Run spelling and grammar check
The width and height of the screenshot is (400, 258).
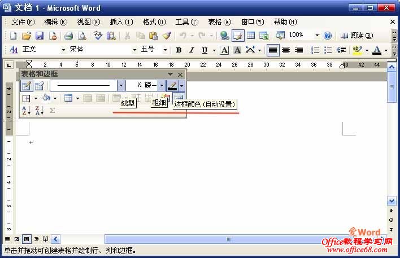pyautogui.click(x=98, y=36)
